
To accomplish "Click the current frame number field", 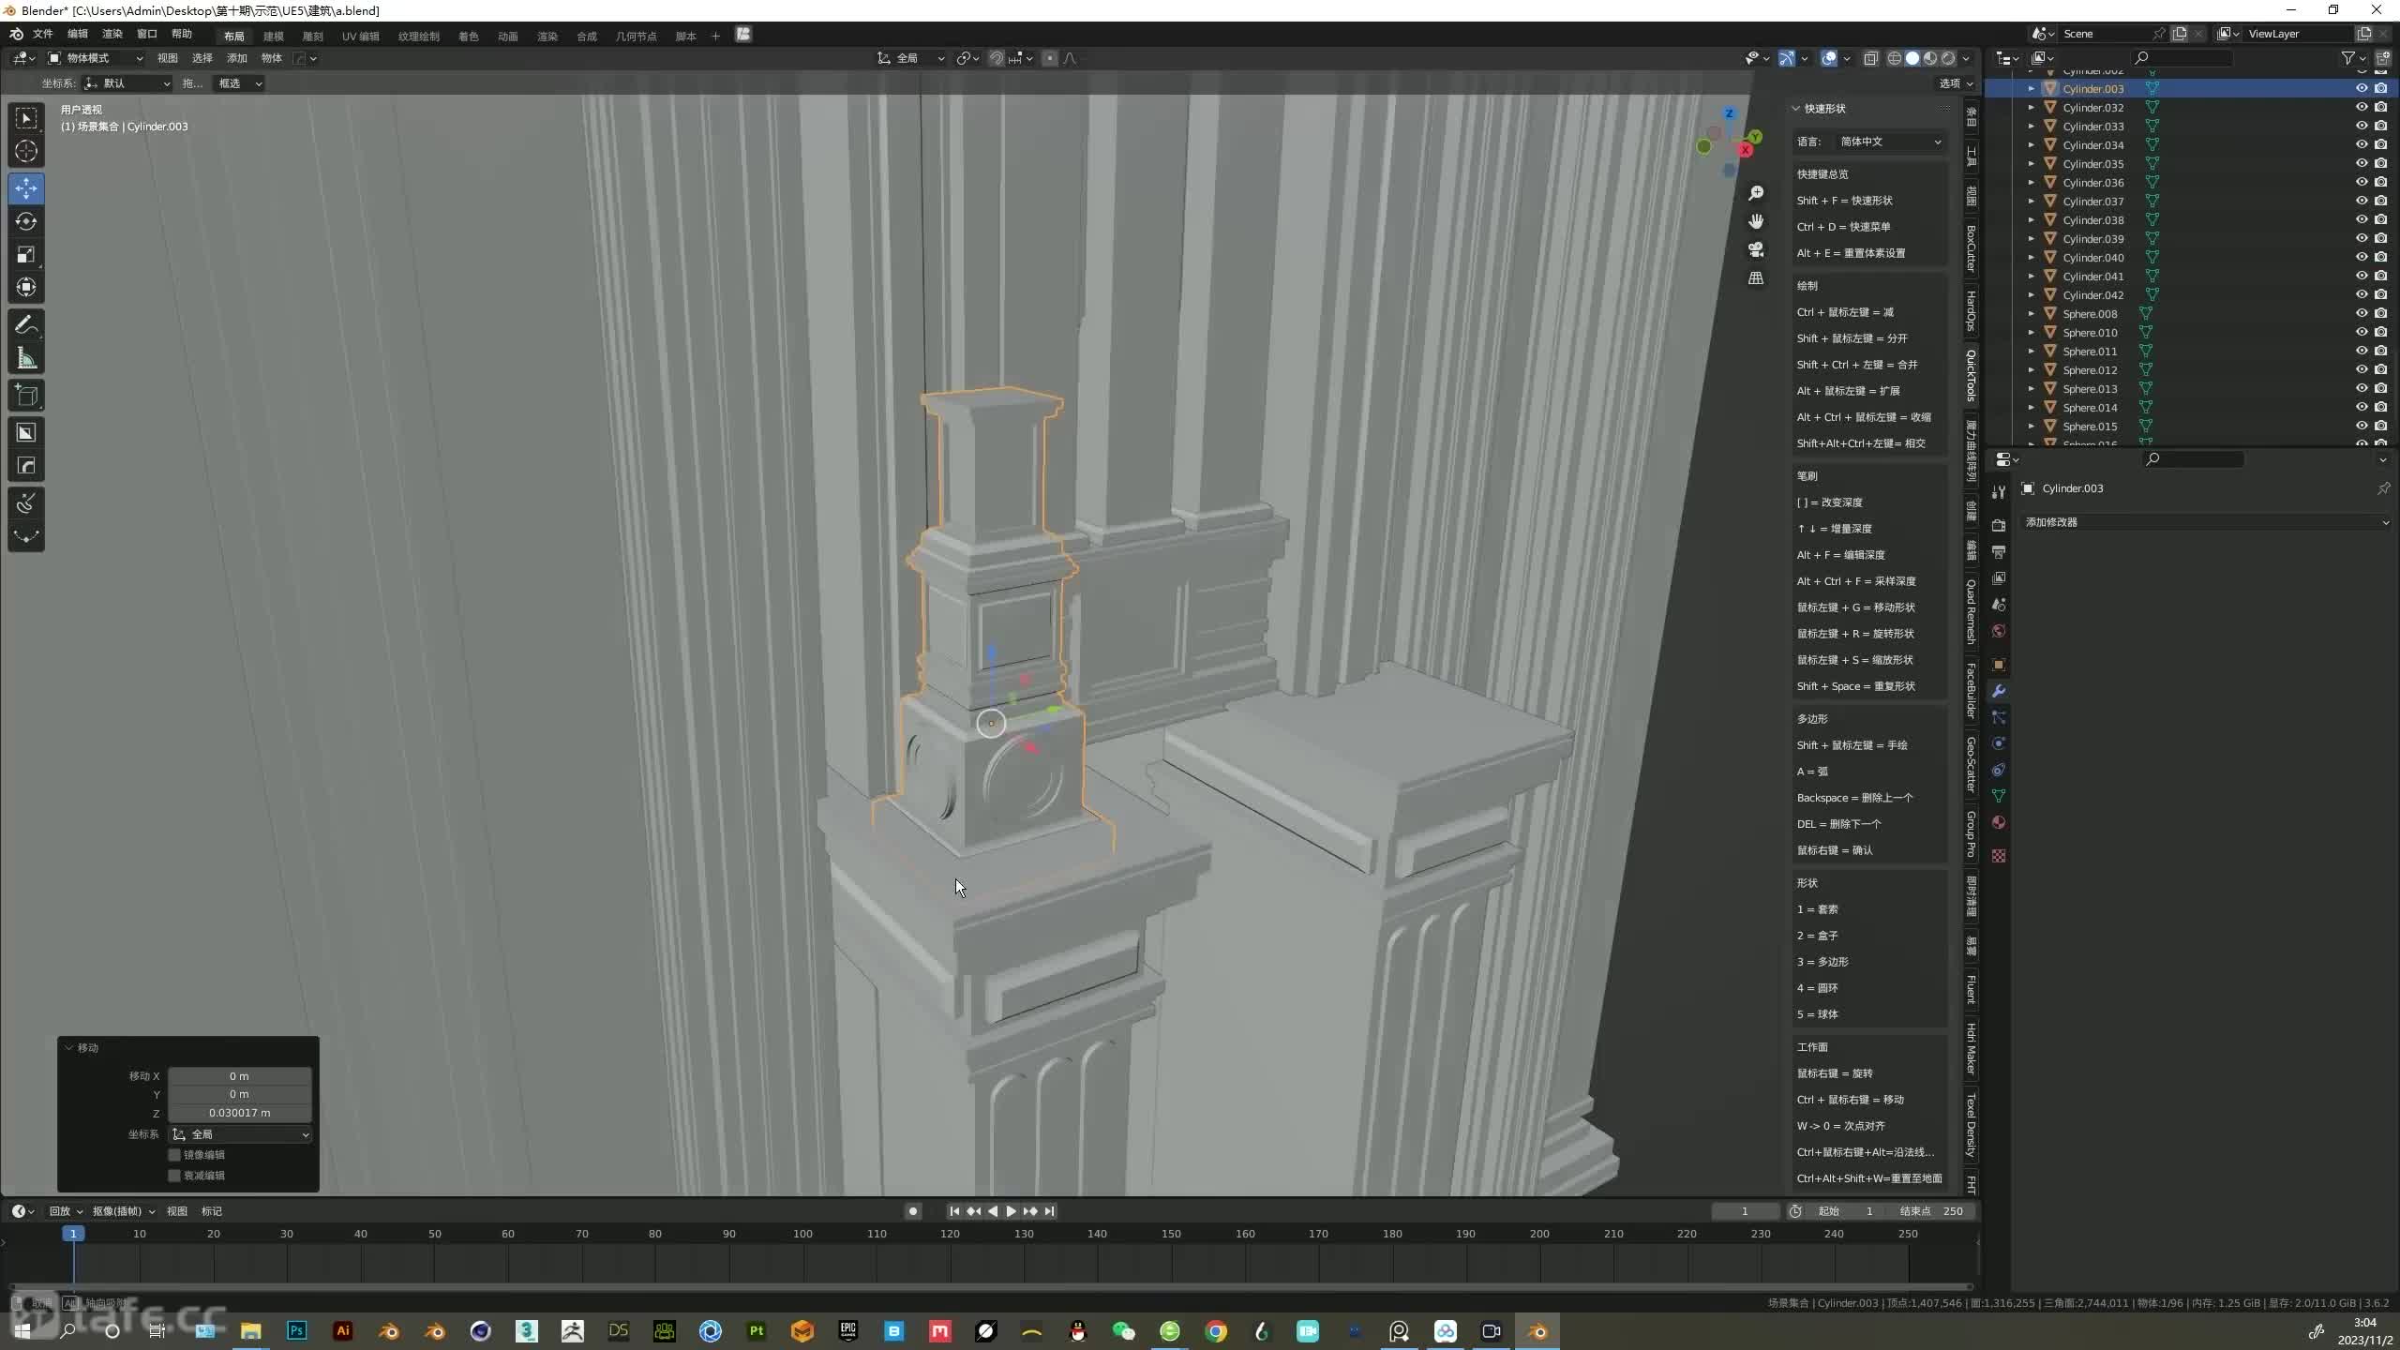I will 1745,1211.
